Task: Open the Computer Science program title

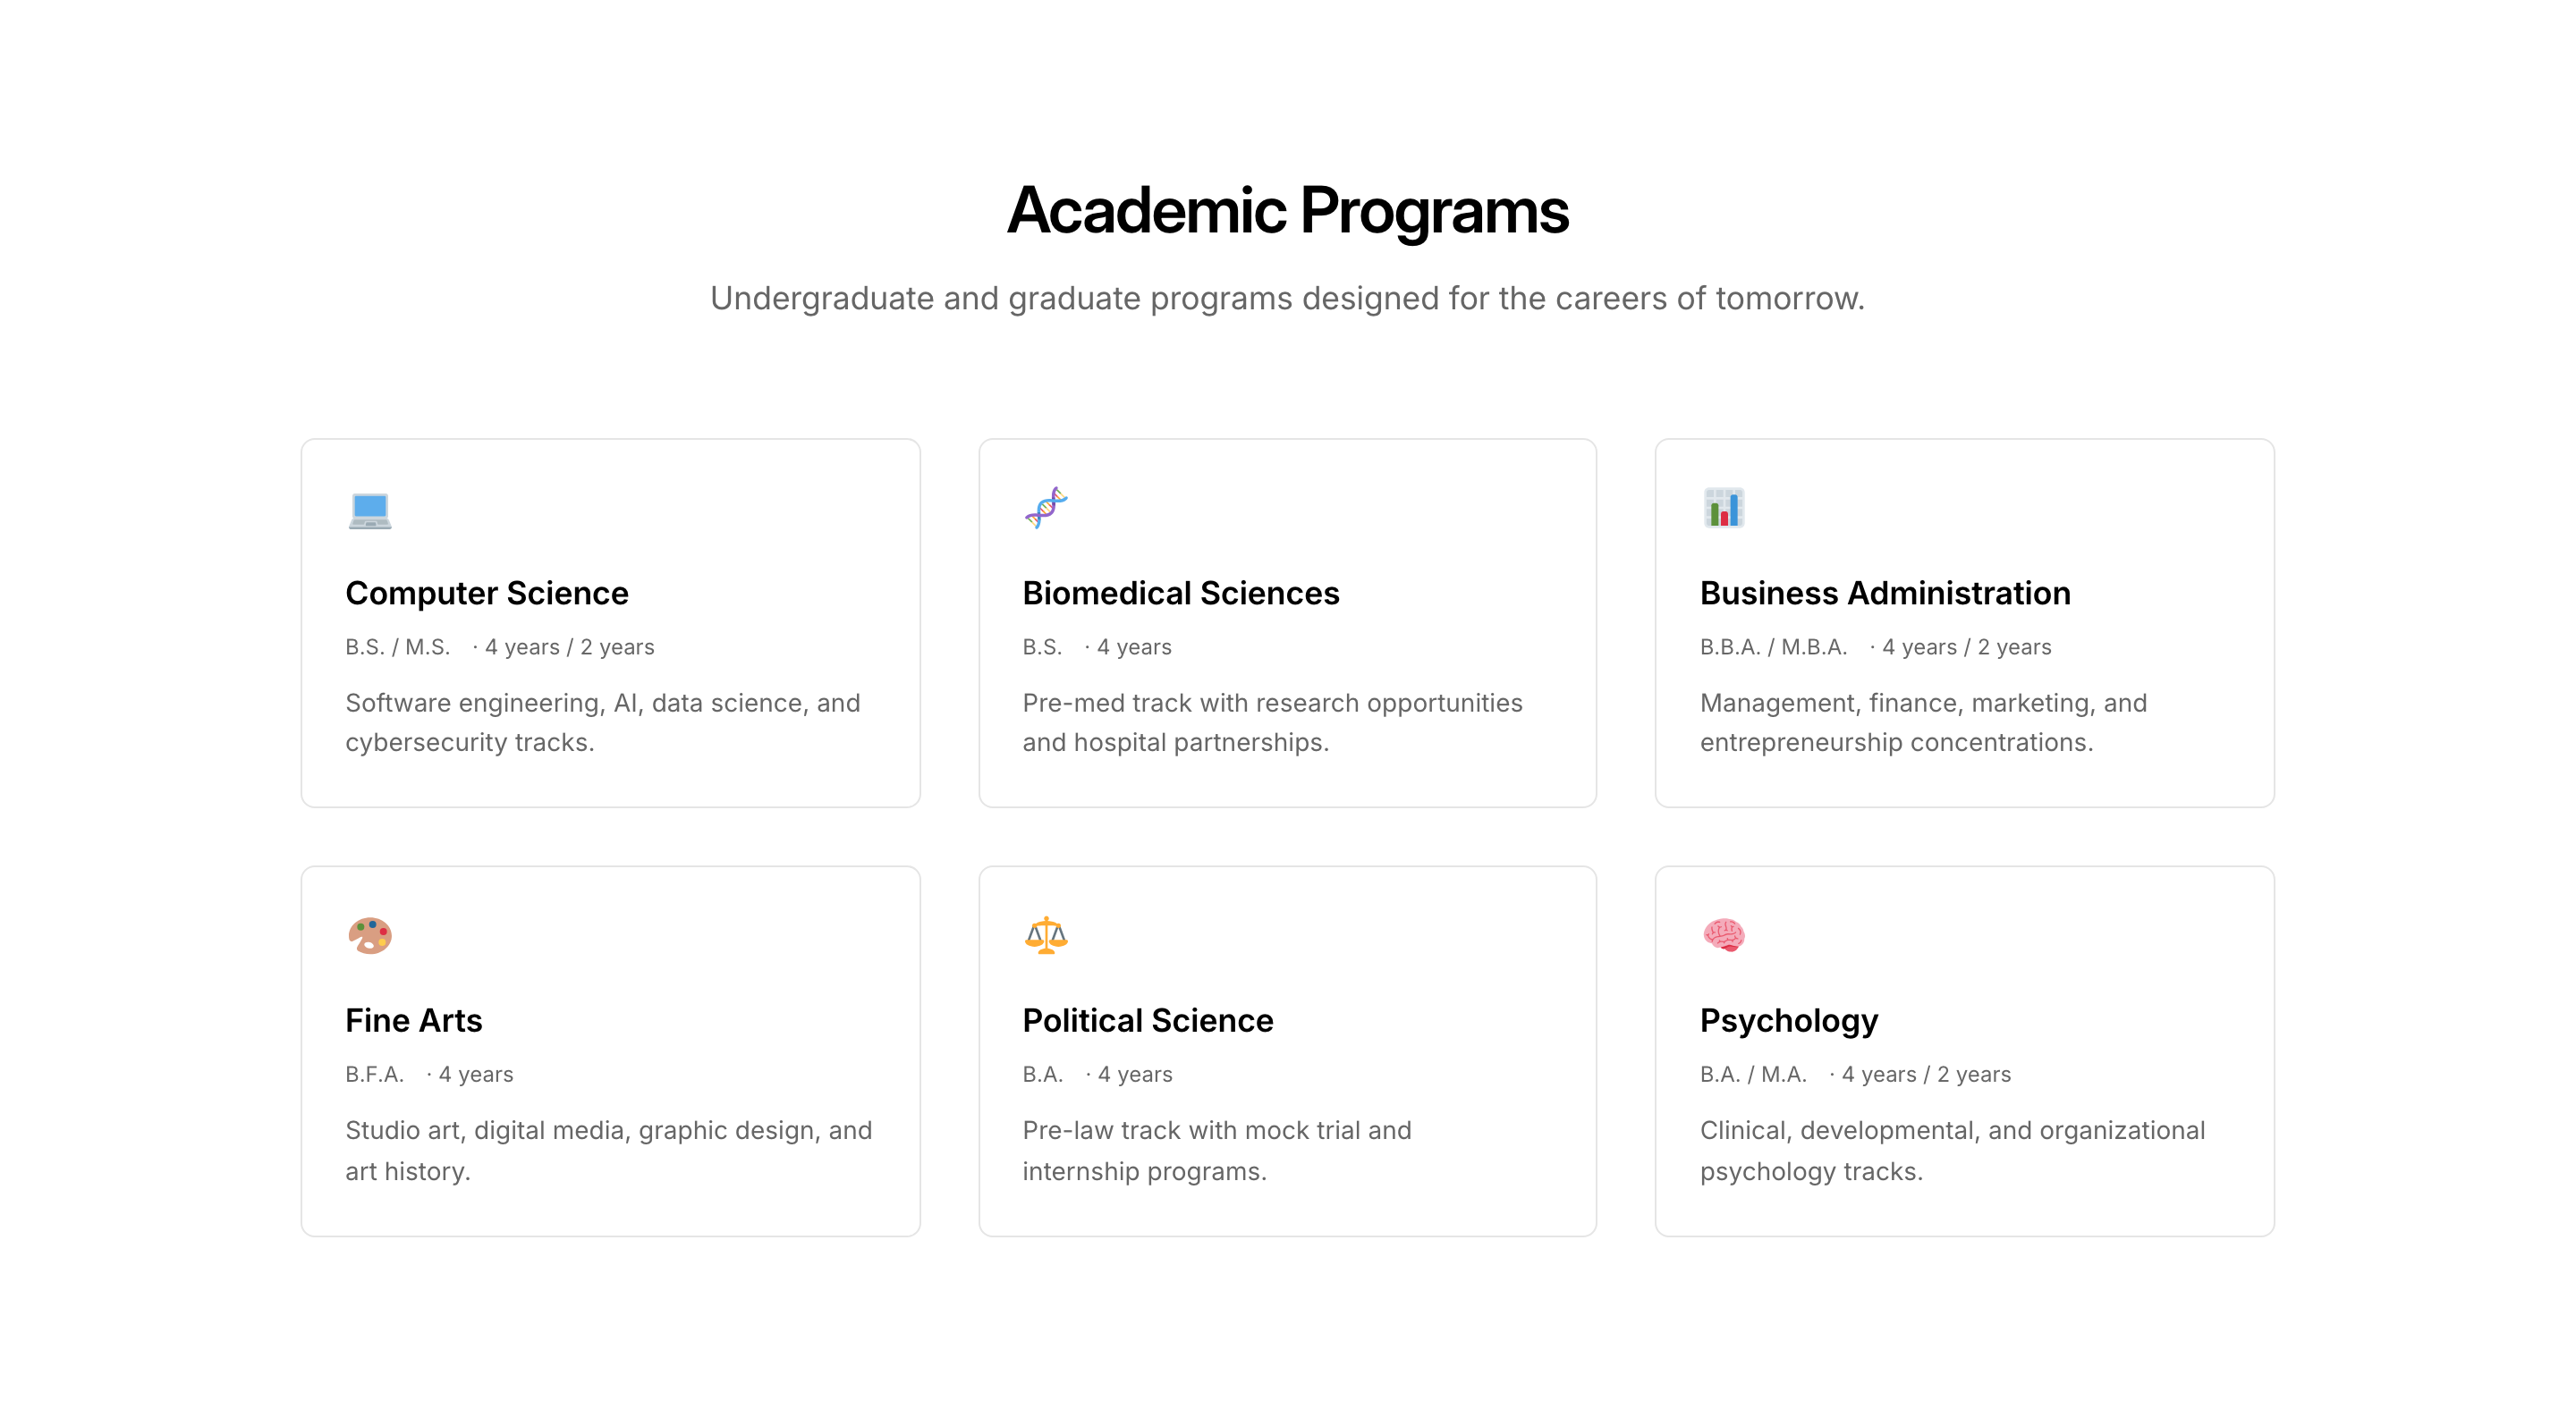Action: (487, 593)
